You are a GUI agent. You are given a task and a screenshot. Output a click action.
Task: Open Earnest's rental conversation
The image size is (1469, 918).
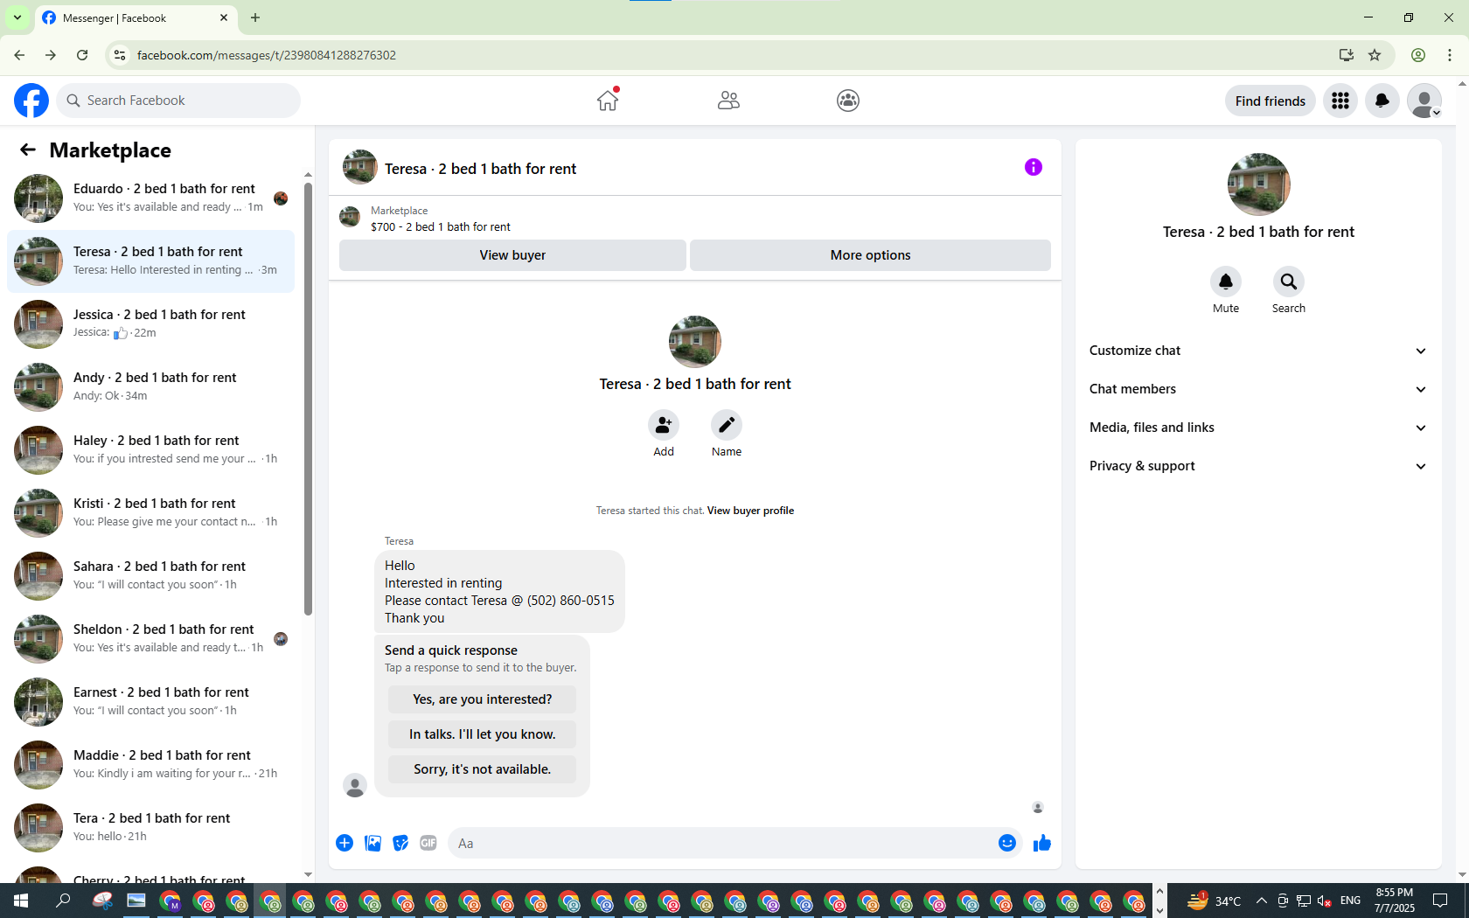(x=150, y=702)
